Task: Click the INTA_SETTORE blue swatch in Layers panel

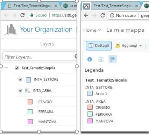Action: coord(28,80)
